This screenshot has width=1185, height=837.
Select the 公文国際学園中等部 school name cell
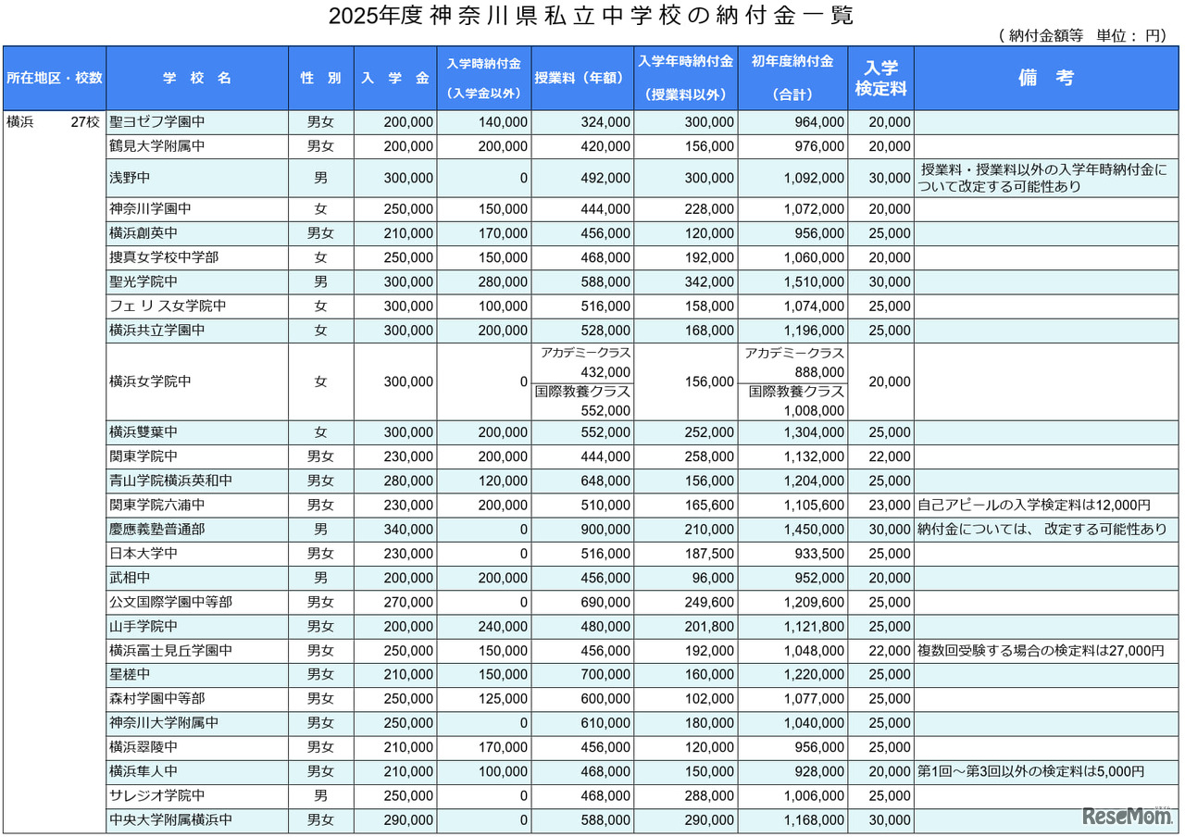tap(197, 602)
